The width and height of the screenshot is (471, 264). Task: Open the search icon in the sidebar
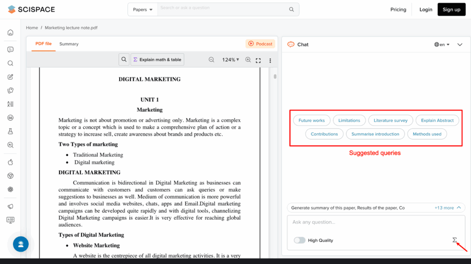pos(10,63)
